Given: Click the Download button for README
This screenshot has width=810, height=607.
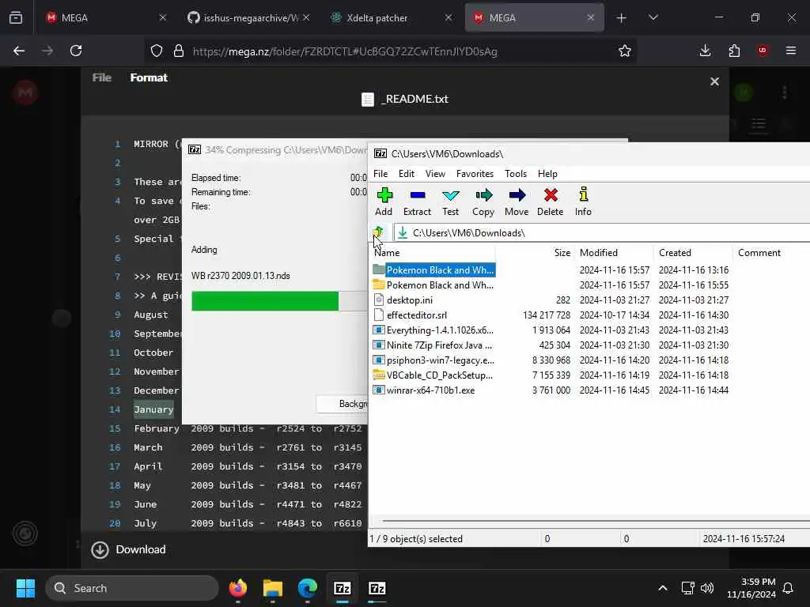Looking at the screenshot, I should click(x=129, y=550).
